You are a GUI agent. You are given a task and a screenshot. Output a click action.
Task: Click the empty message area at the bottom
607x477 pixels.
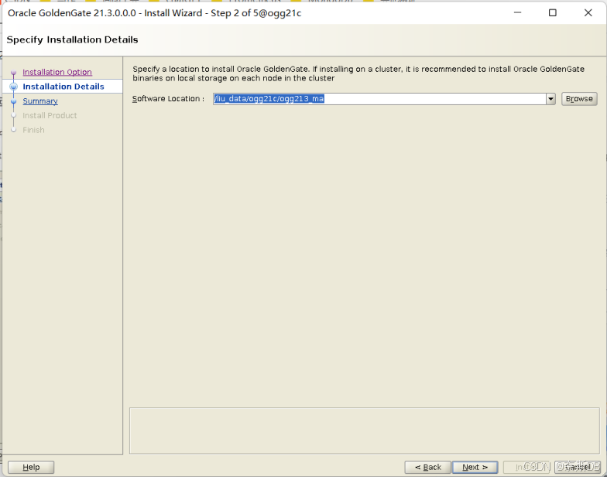pyautogui.click(x=364, y=431)
